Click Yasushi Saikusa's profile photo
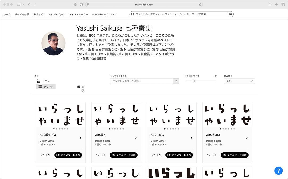The image size is (288, 179). click(x=54, y=43)
